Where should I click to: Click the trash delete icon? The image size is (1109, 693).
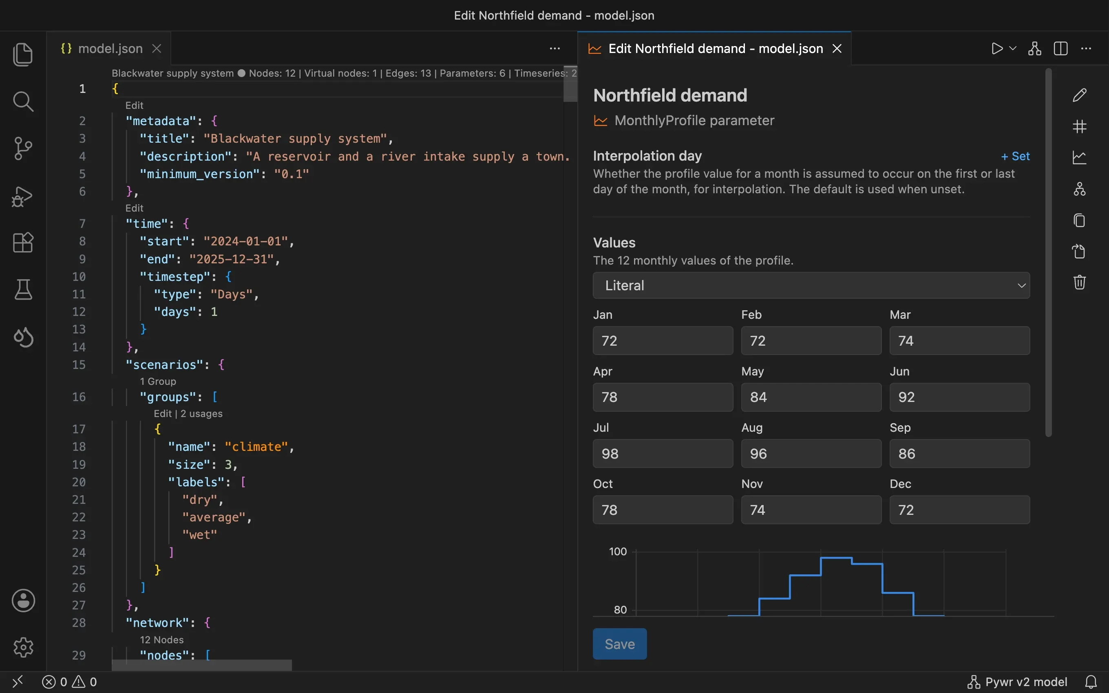[x=1079, y=282]
